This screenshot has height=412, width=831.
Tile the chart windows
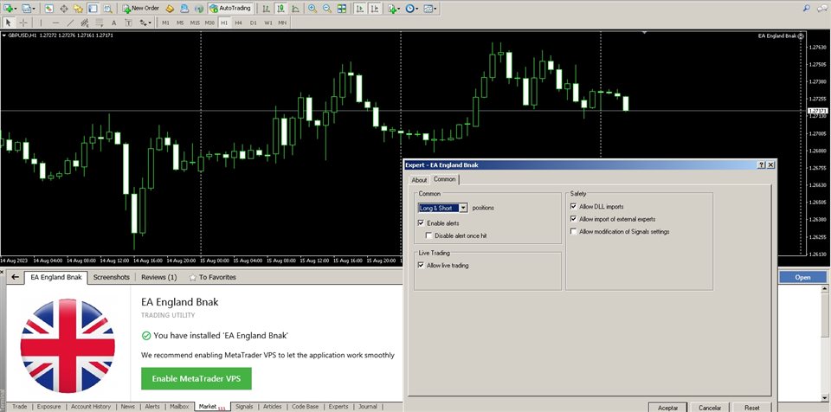(x=342, y=9)
